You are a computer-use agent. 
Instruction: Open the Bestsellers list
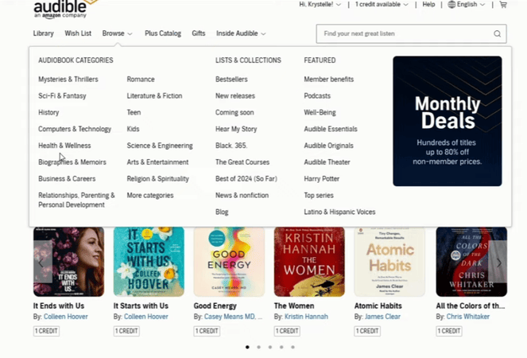tap(231, 79)
